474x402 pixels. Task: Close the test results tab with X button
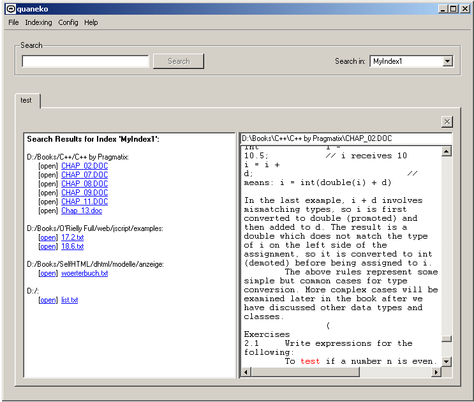click(x=447, y=122)
